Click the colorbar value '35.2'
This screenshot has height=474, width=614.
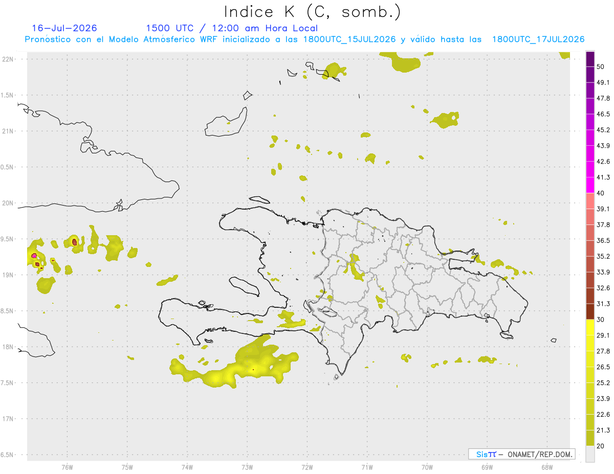click(x=603, y=257)
